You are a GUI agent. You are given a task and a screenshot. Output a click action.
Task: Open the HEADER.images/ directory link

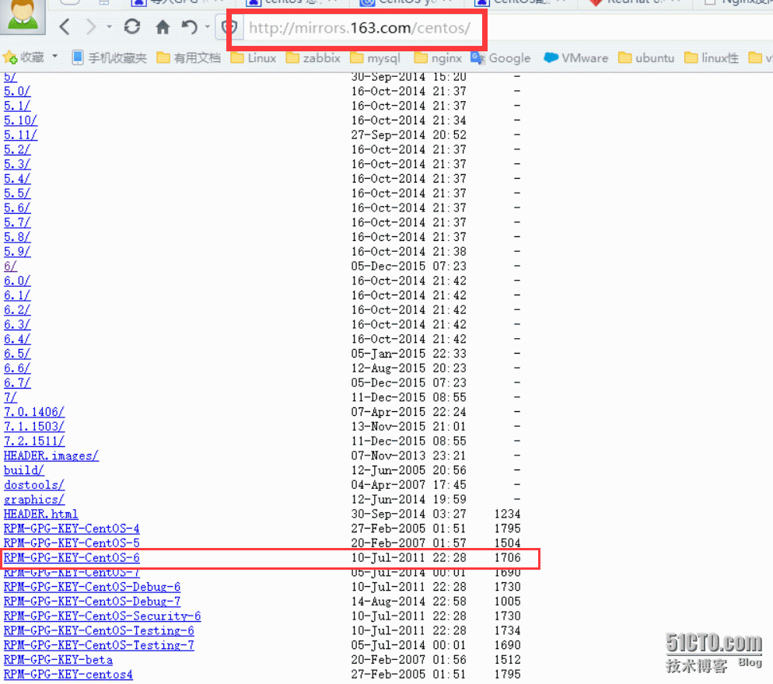click(x=51, y=455)
